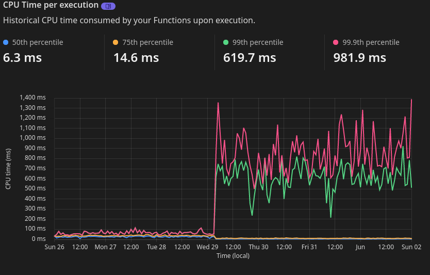
Task: Click the Mon 27 x-axis label
Action: (x=106, y=247)
